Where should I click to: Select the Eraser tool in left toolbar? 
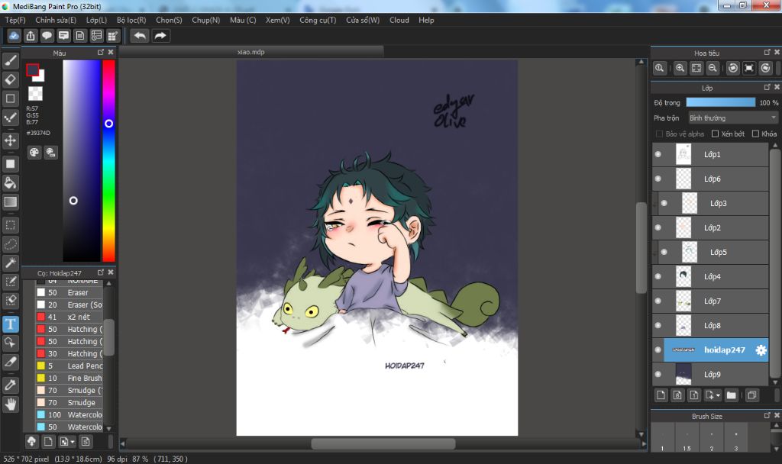pyautogui.click(x=11, y=79)
